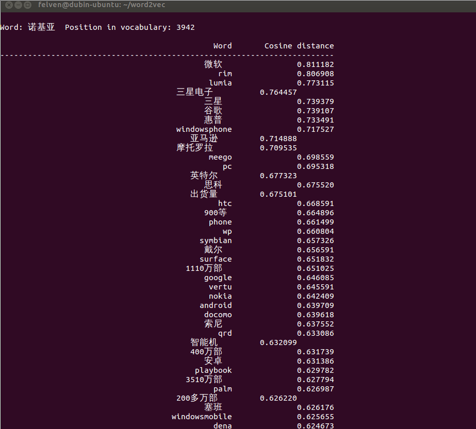The image size is (476, 429).
Task: Select the word phone
Action: (x=220, y=222)
